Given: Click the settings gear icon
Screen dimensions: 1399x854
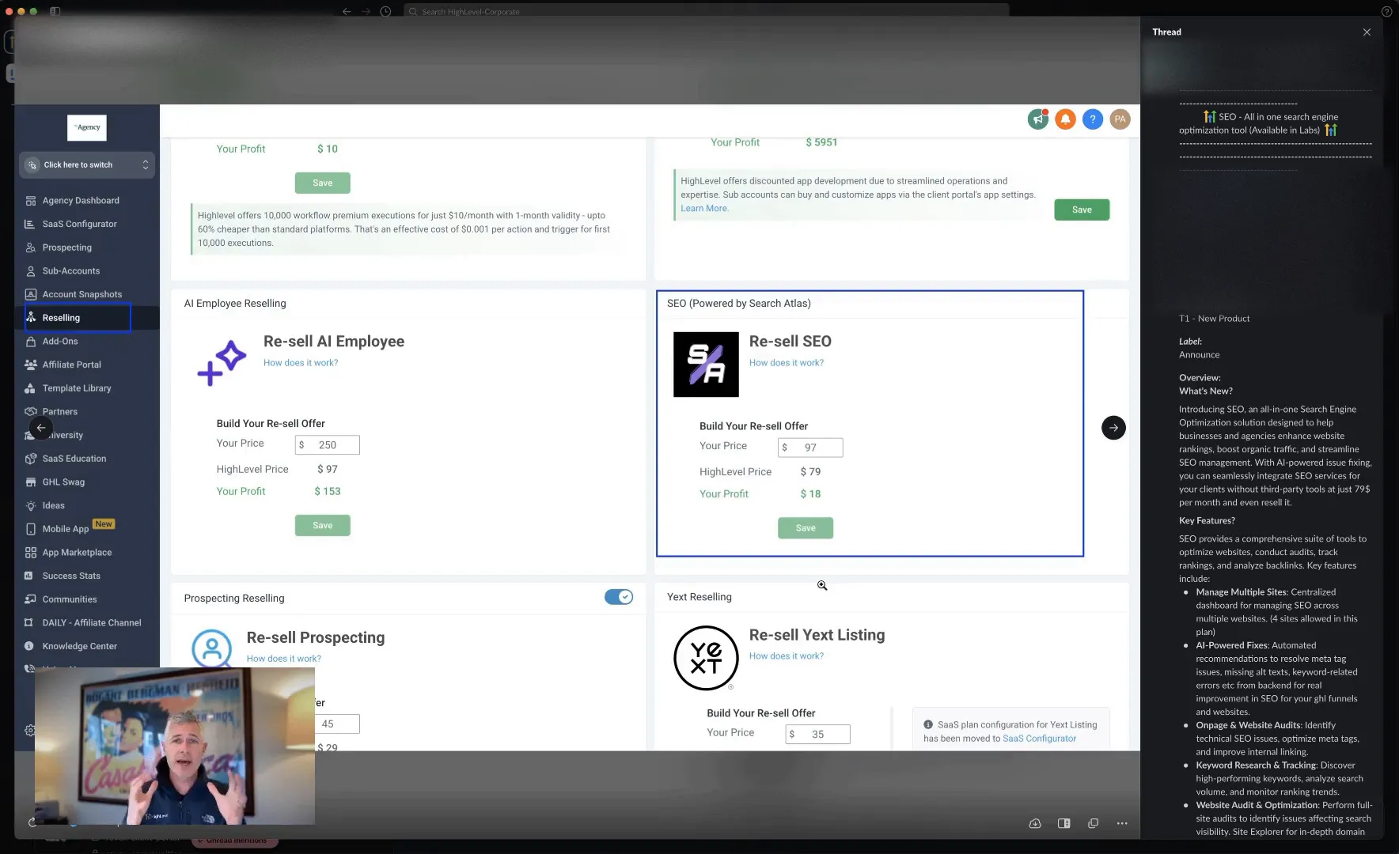Looking at the screenshot, I should (29, 730).
